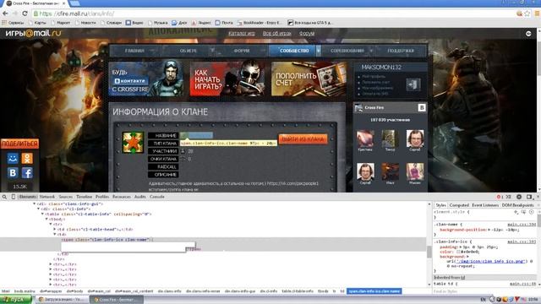
Task: Open Почта bookmark in bookmarks bar
Action: (224, 23)
